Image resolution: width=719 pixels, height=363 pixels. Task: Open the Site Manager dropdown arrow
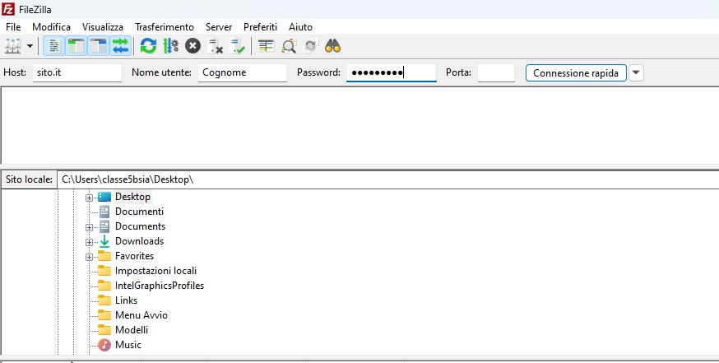click(30, 46)
